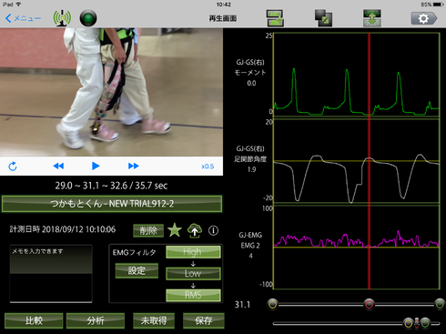Toggle the High EMG filter
The image size is (446, 334).
click(193, 252)
